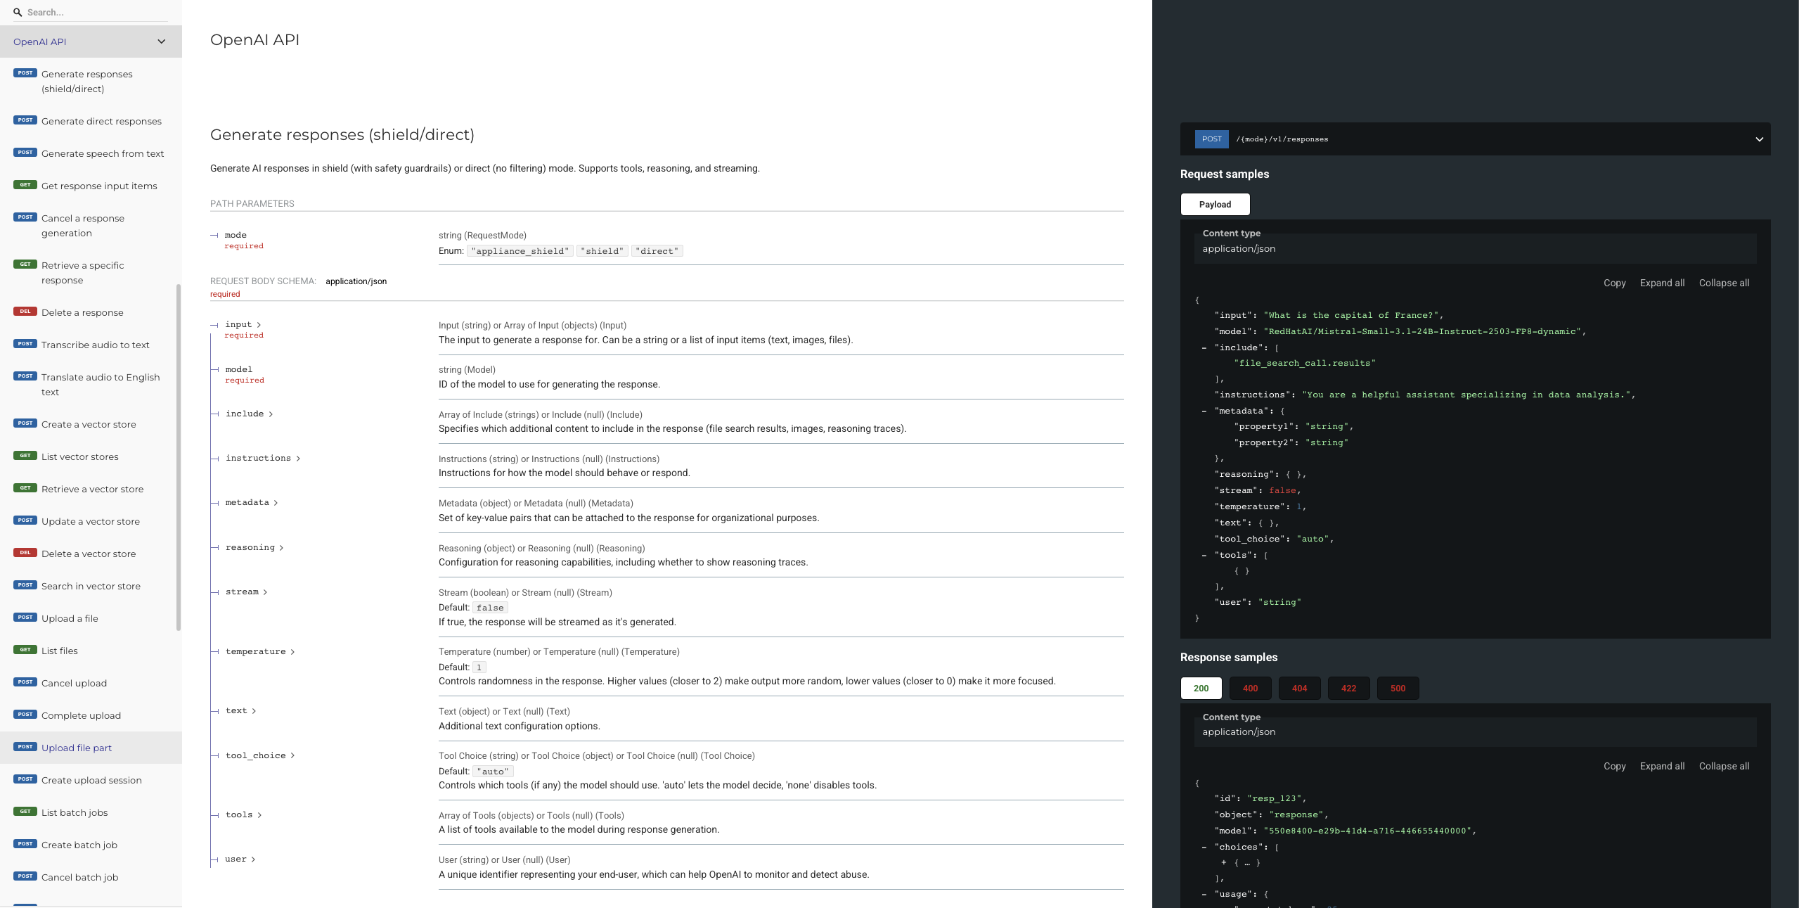Click Collapse all in the response sample

pyautogui.click(x=1724, y=766)
